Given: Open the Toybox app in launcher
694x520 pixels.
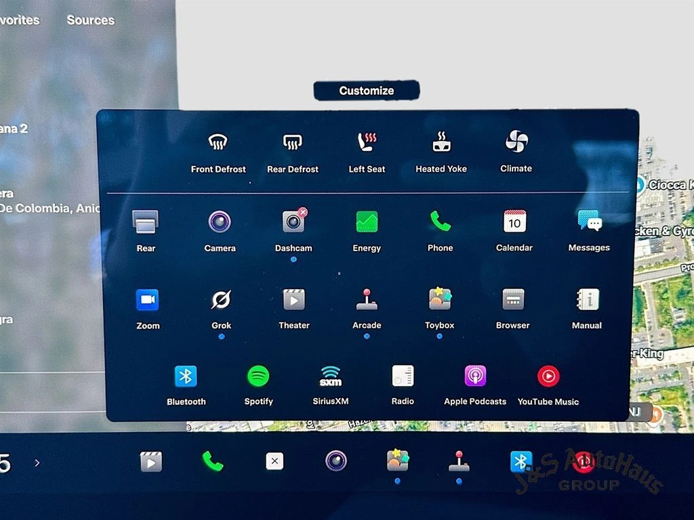Looking at the screenshot, I should tap(440, 299).
